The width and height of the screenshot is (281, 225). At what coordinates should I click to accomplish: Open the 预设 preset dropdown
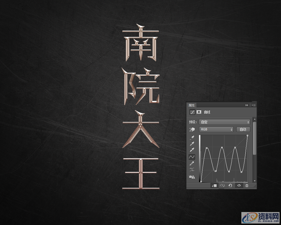point(225,122)
